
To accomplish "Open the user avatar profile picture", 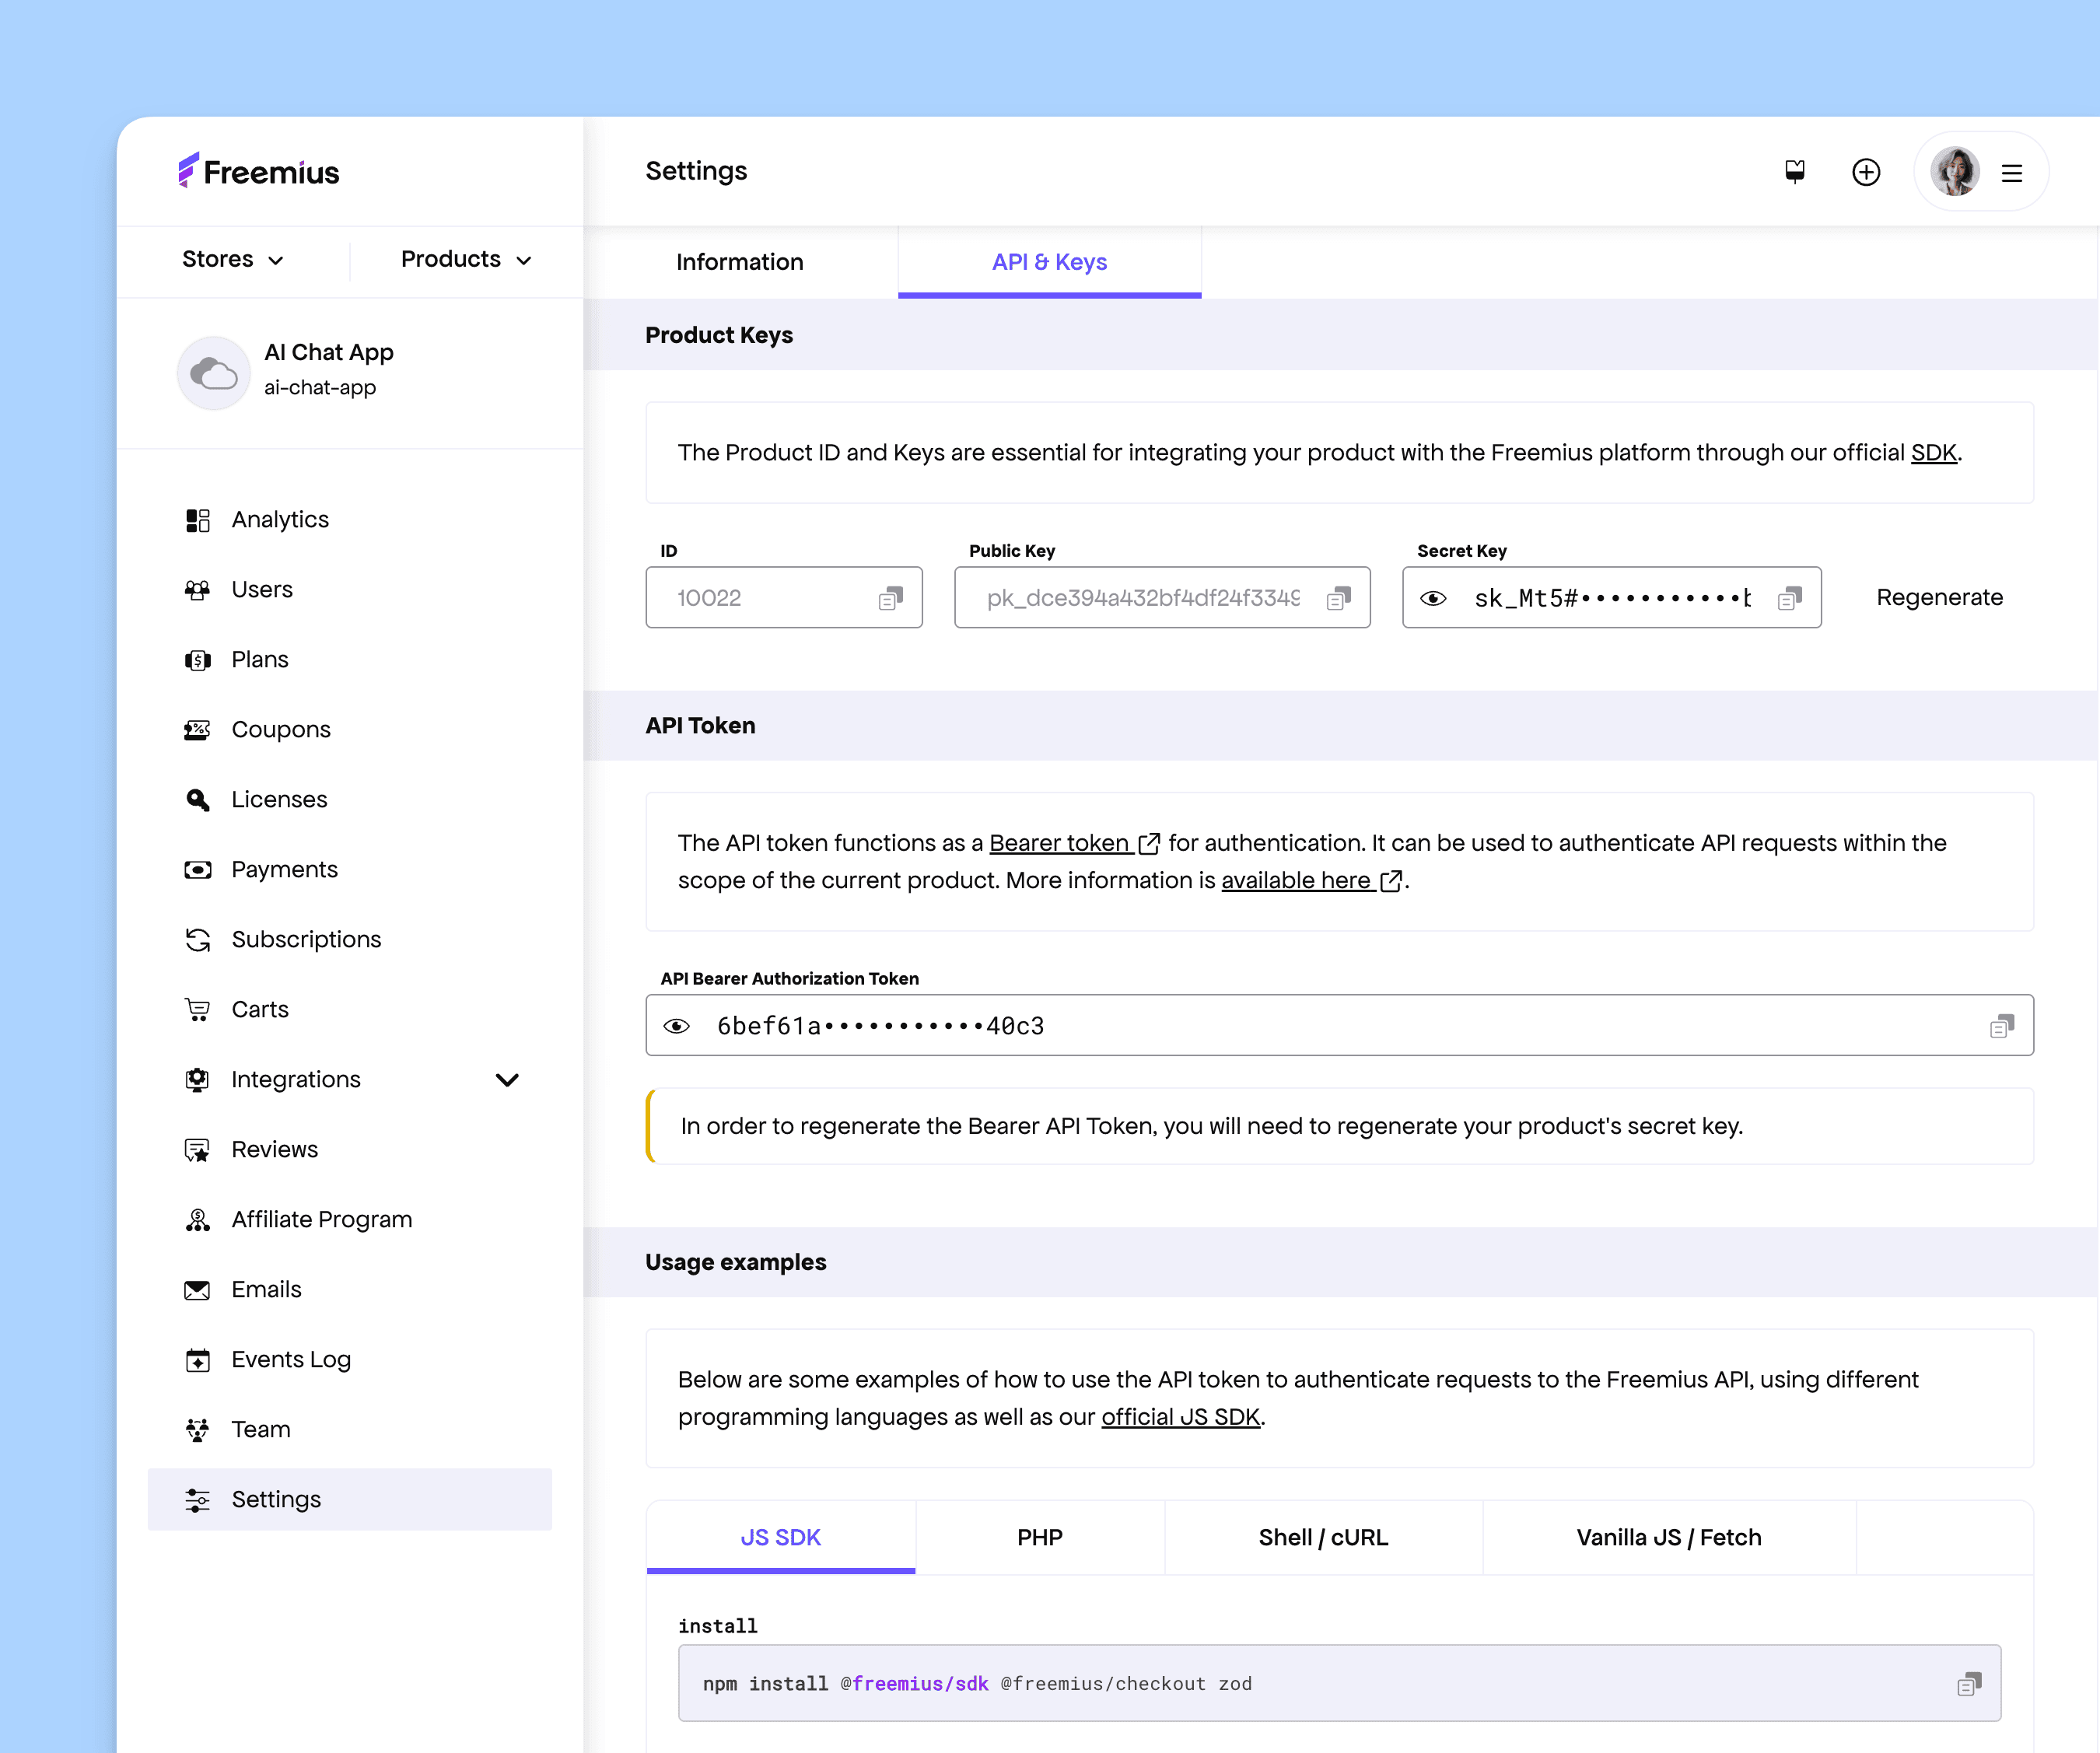I will tap(1955, 172).
